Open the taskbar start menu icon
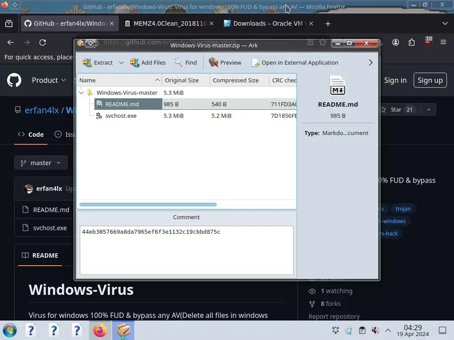 (10, 330)
